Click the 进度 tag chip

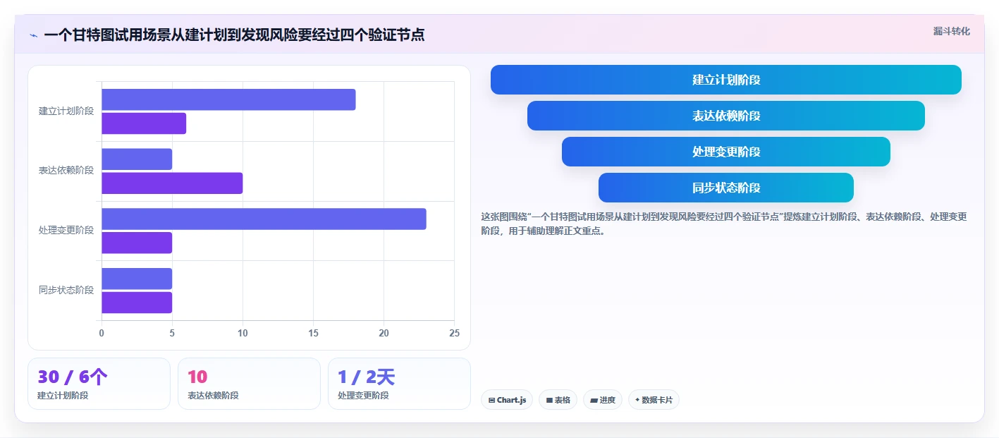coord(603,400)
